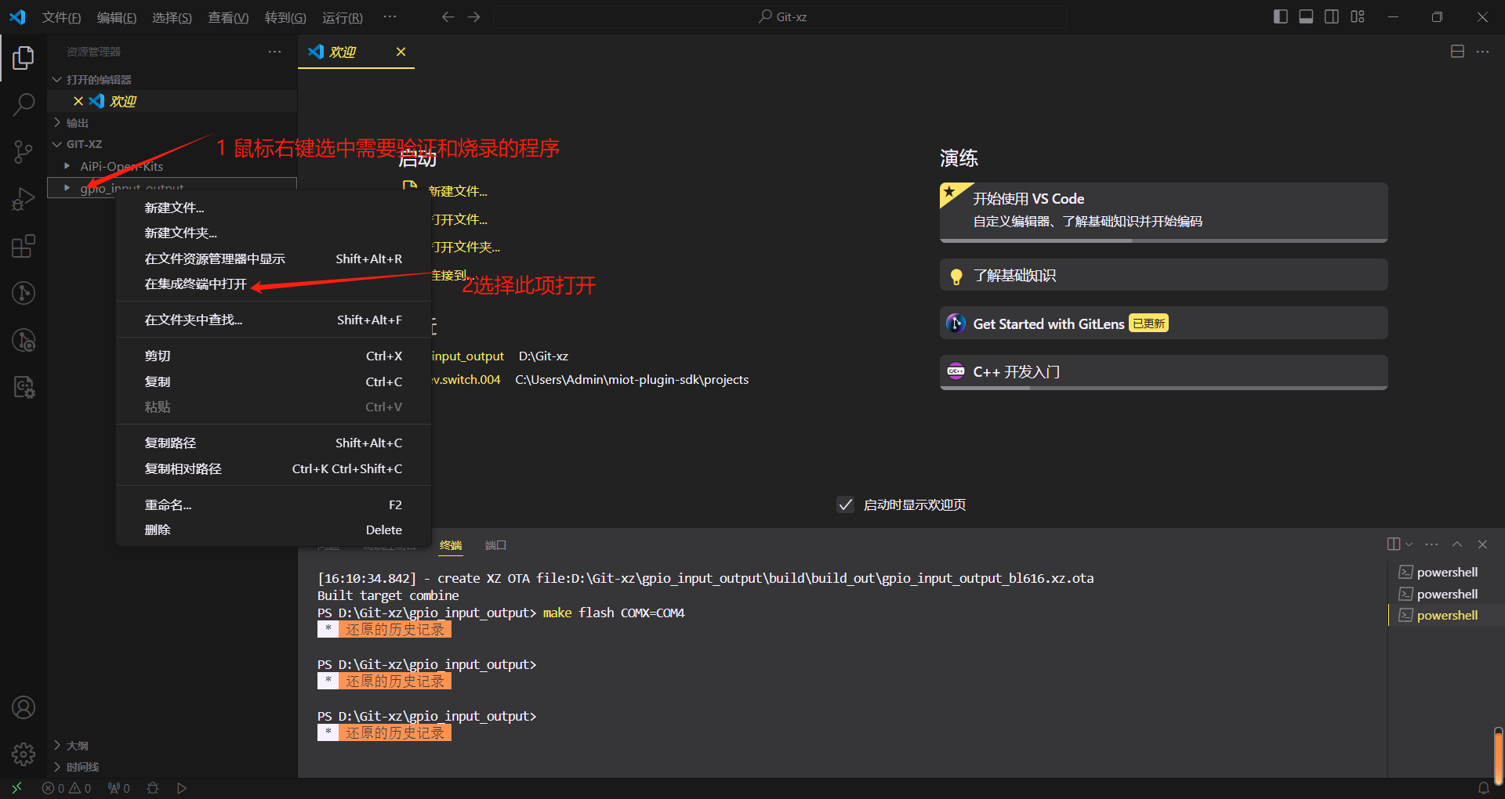Open Explorer views and more actions ellipsis
This screenshot has width=1505, height=799.
coord(274,52)
